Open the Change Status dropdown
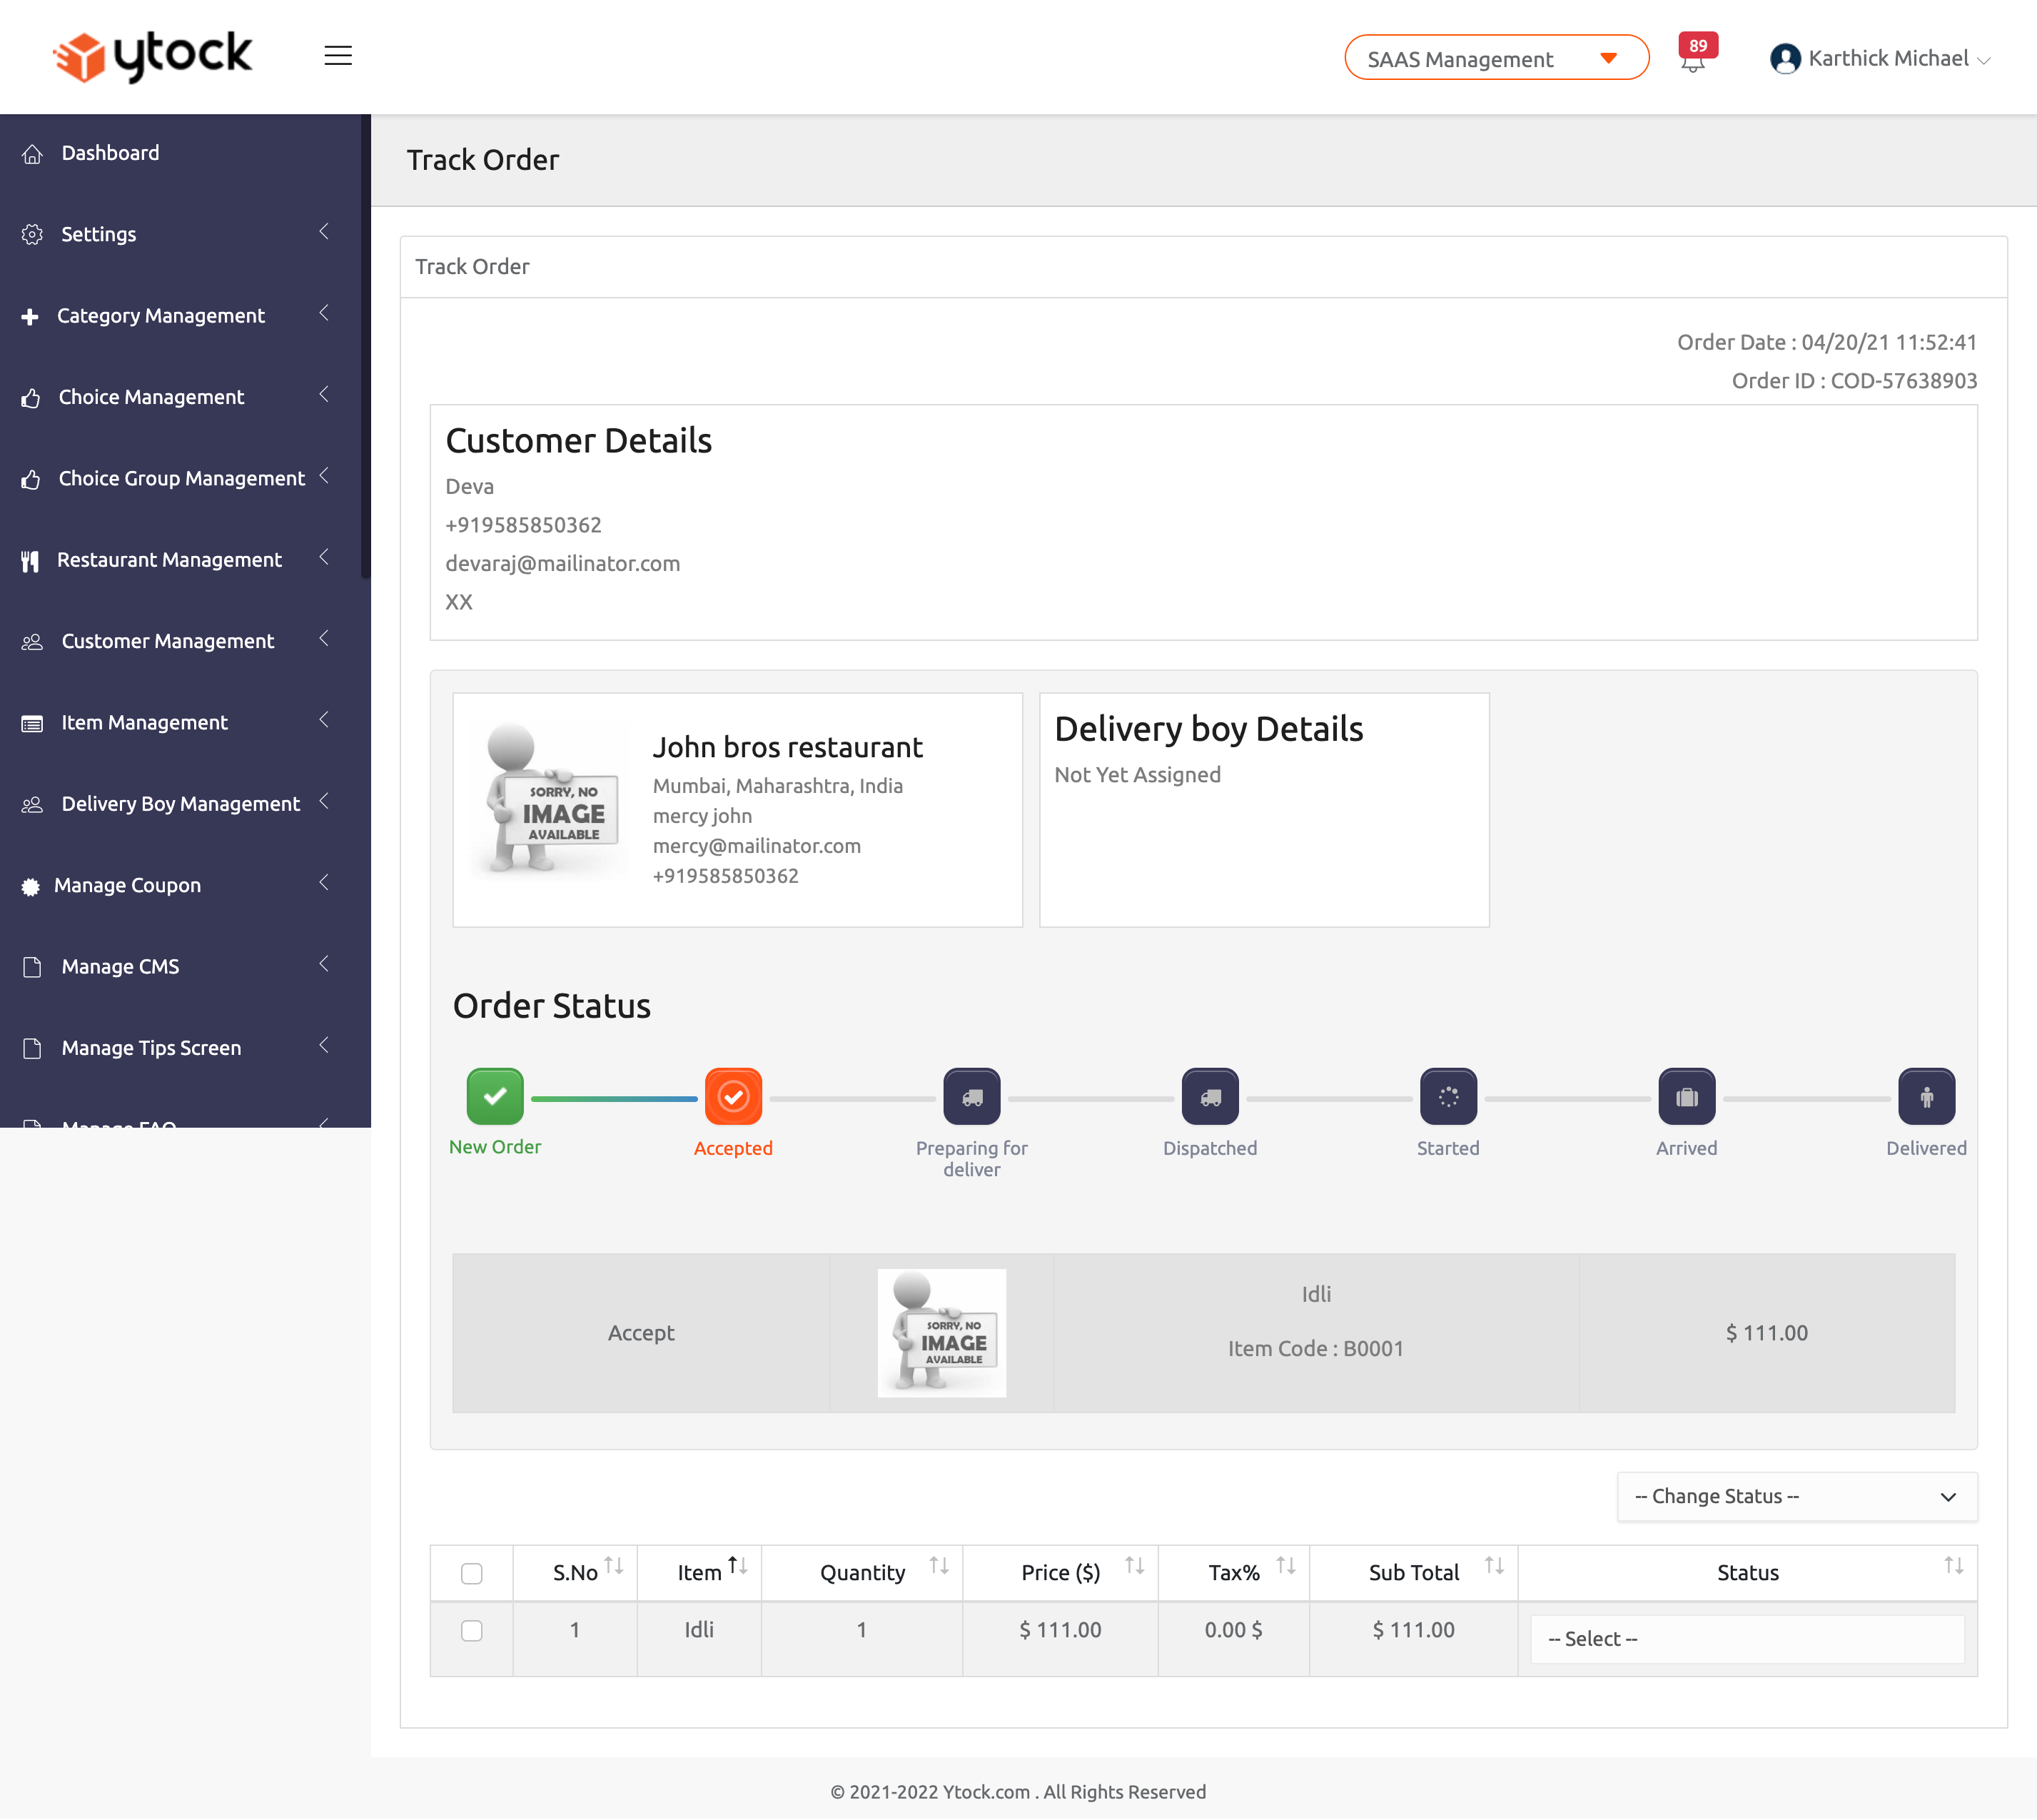 1797,1497
